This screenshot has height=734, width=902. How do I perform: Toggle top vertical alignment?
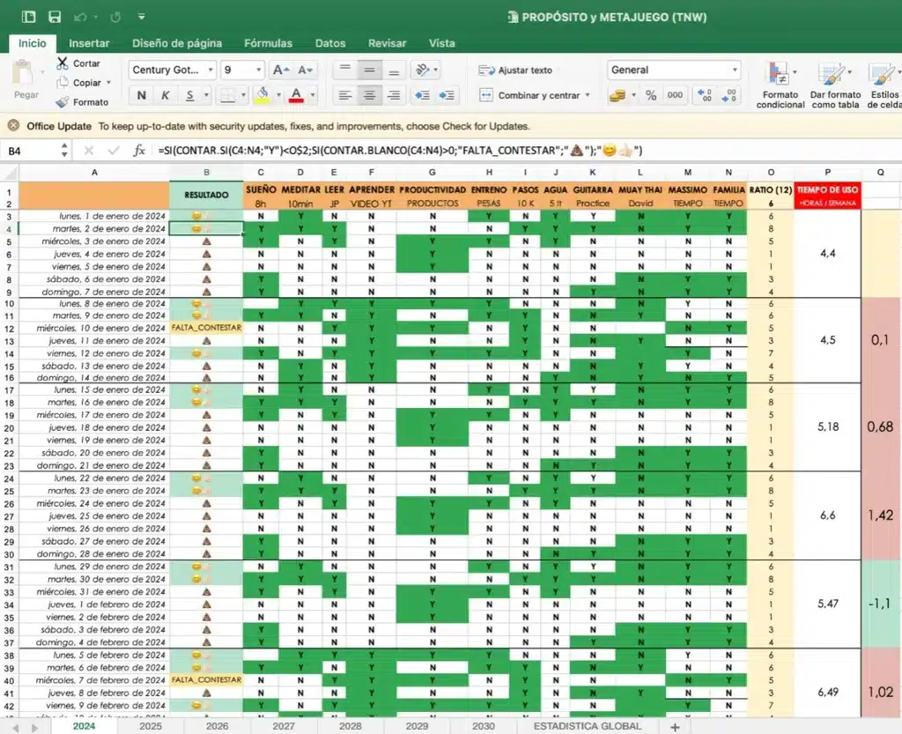click(345, 70)
